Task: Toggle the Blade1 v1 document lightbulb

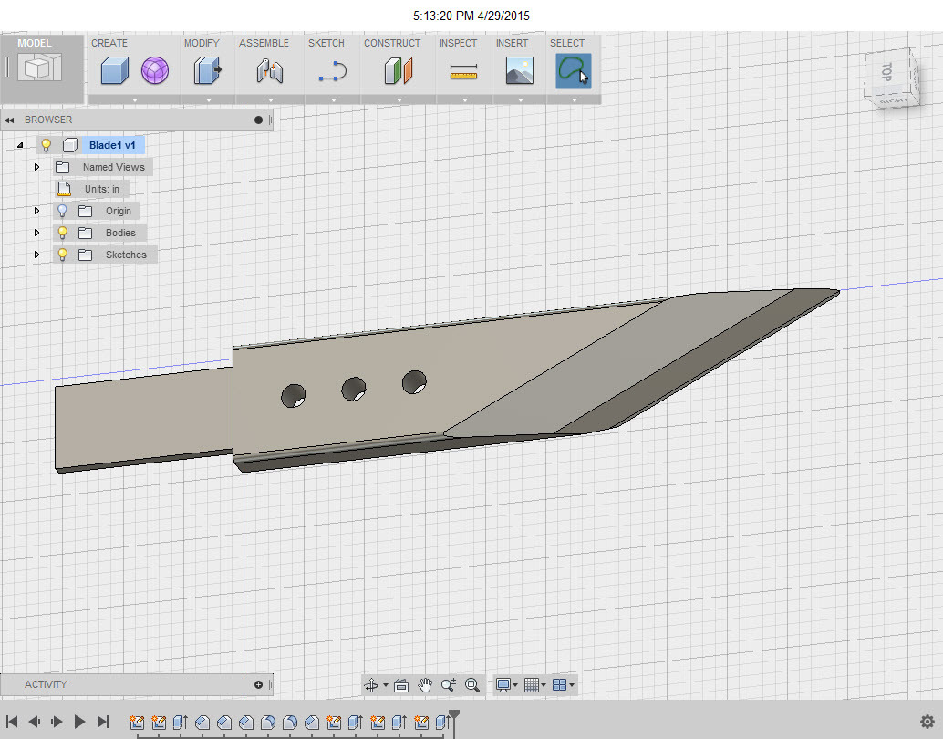Action: tap(46, 145)
